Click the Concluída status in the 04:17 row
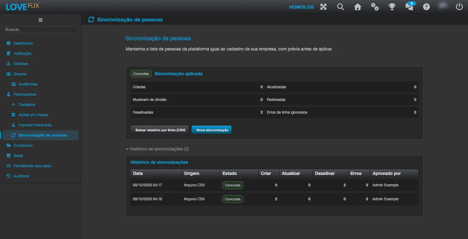 [233, 185]
